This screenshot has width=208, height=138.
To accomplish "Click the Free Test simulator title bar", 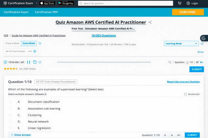I will [104, 29].
